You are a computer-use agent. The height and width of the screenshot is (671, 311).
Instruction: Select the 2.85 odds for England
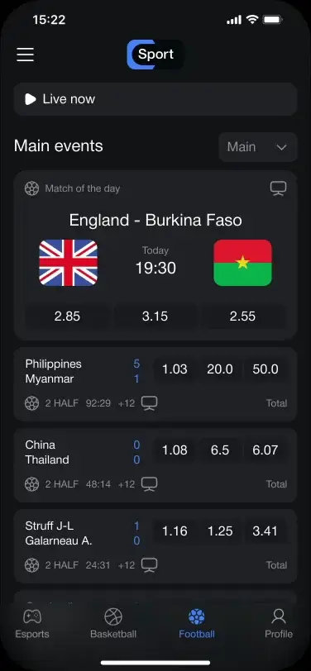[x=67, y=316]
